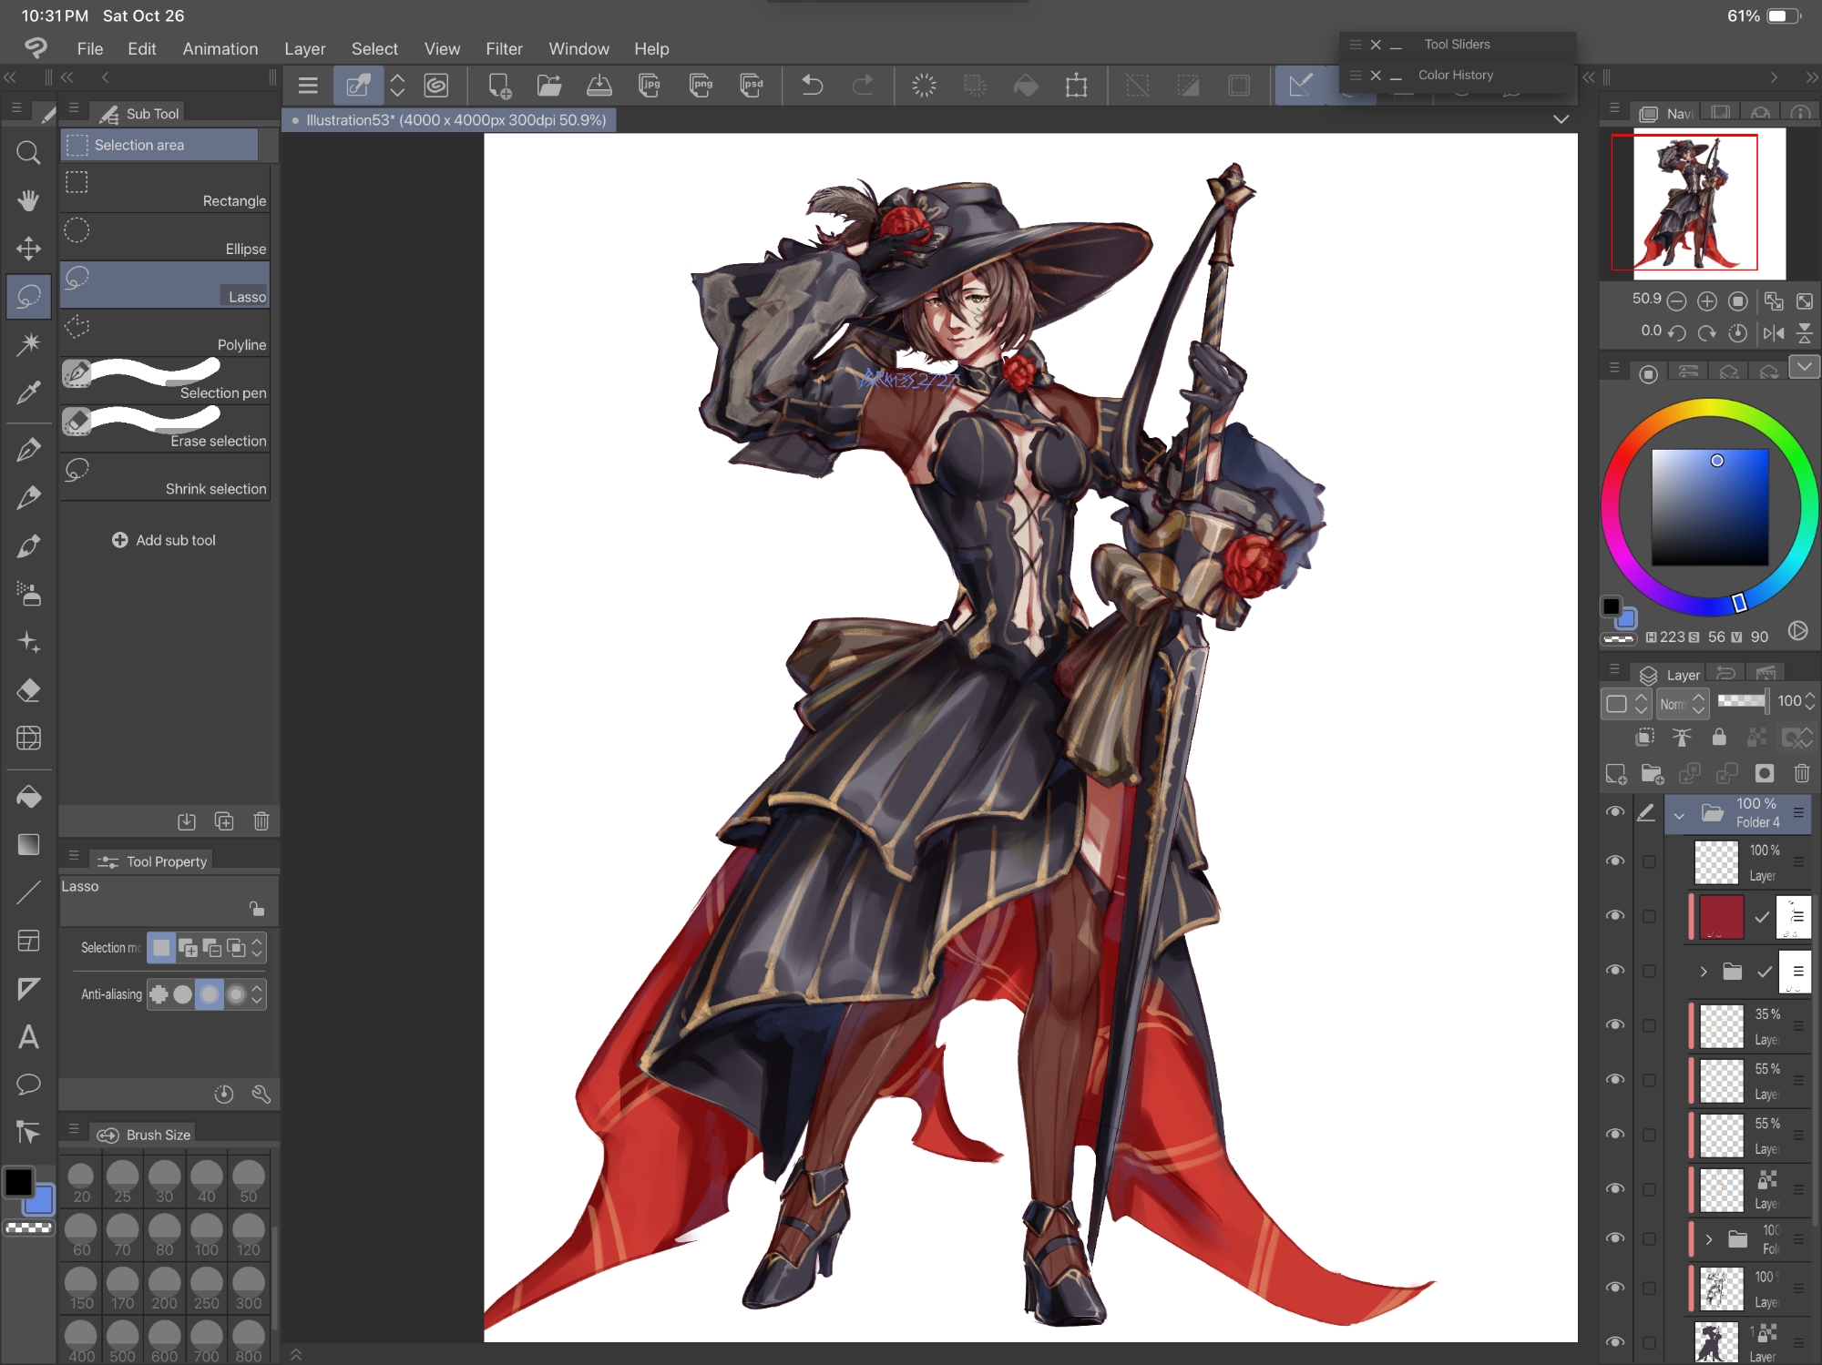Open the Filter menu
Viewport: 1822px width, 1365px height.
click(504, 49)
